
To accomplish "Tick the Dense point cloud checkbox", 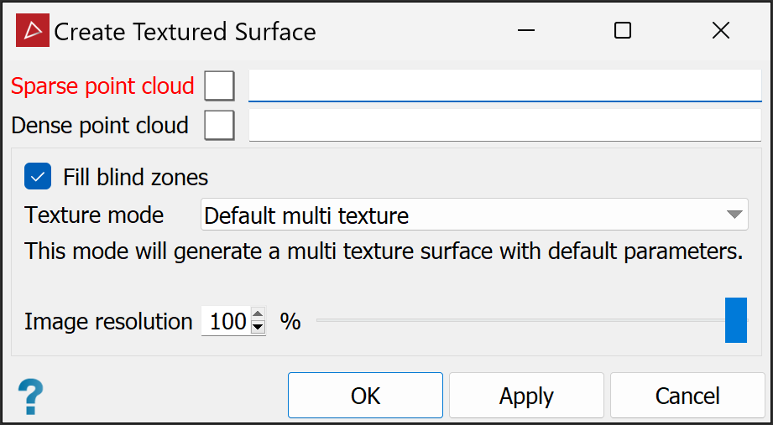I will 219,126.
